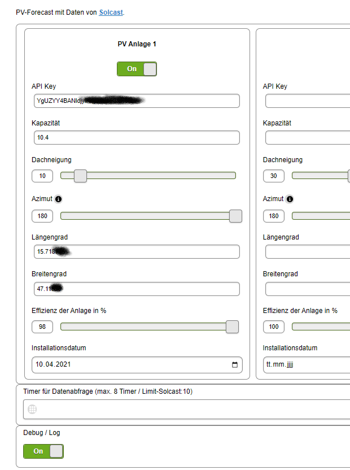Click the second system's empty Breitengrad field
The image size is (350, 470).
pos(308,289)
